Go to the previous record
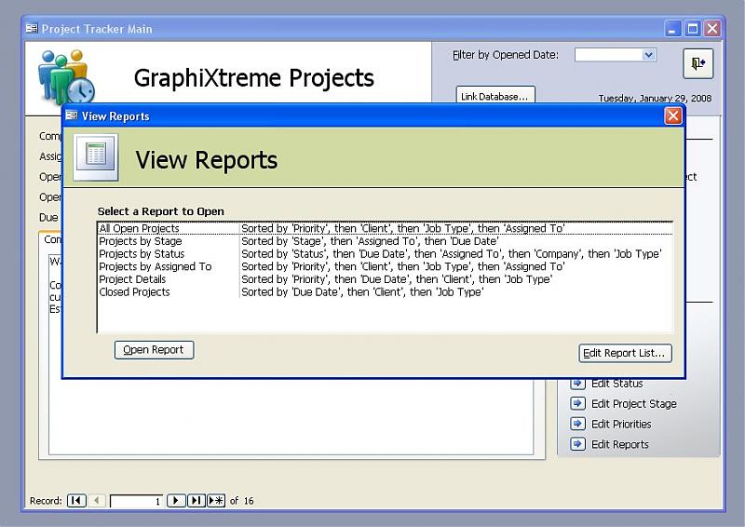Screen dimensions: 745x527 [x=97, y=500]
